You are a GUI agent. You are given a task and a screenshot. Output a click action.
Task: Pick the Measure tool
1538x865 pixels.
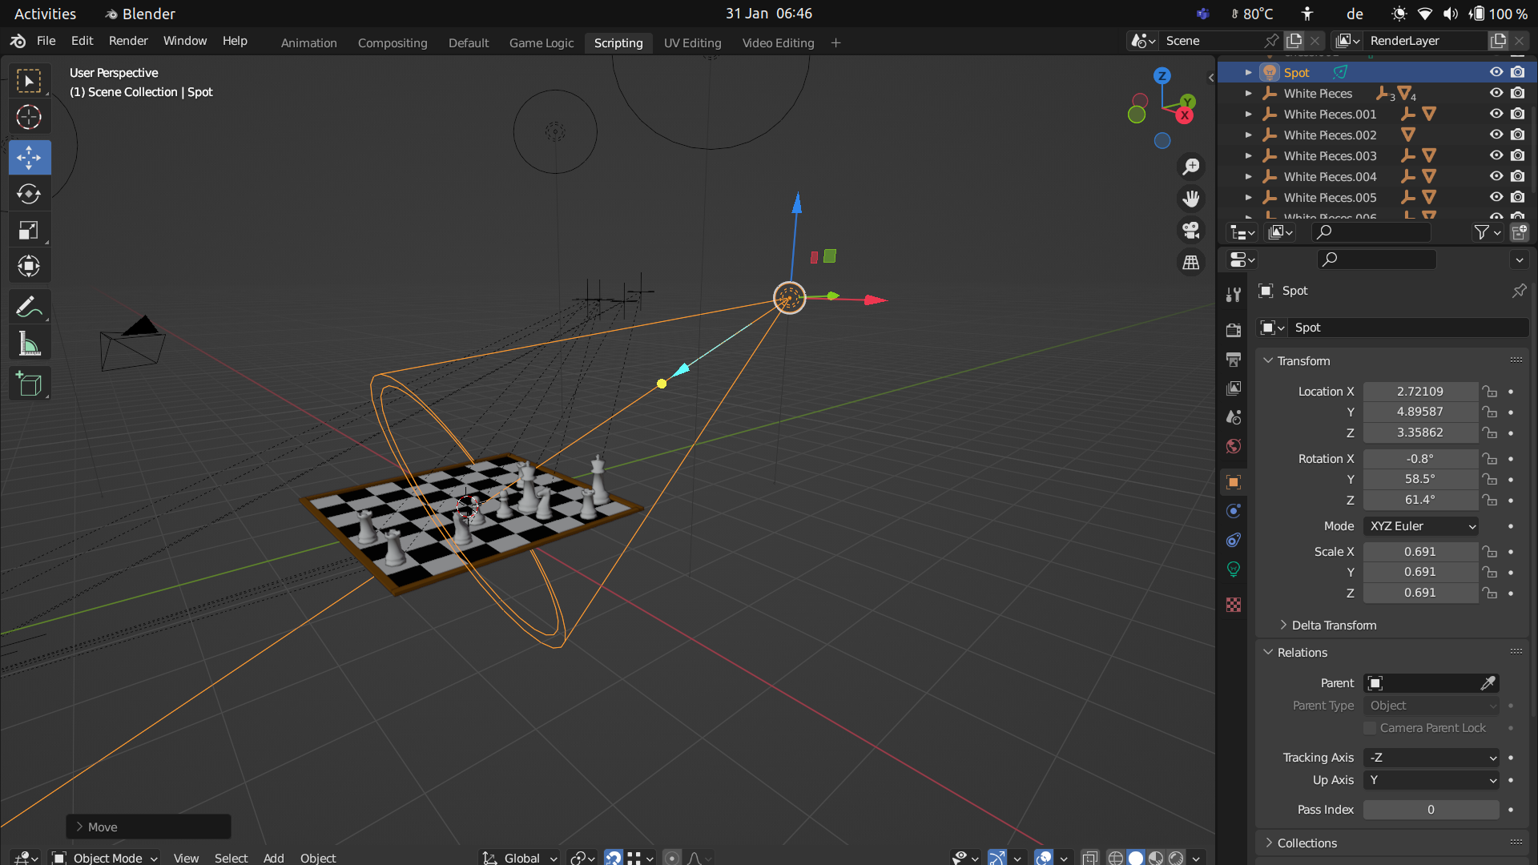coord(29,344)
